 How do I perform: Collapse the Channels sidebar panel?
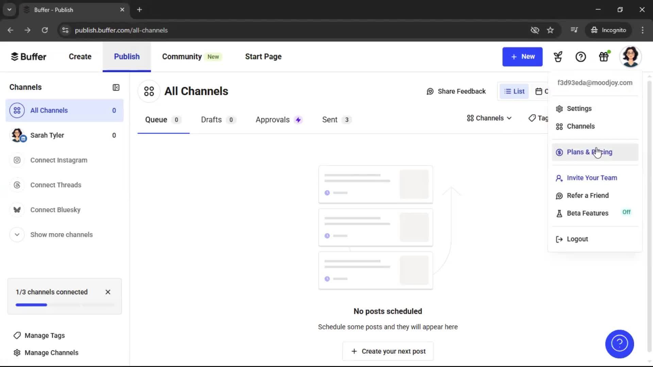tap(116, 87)
